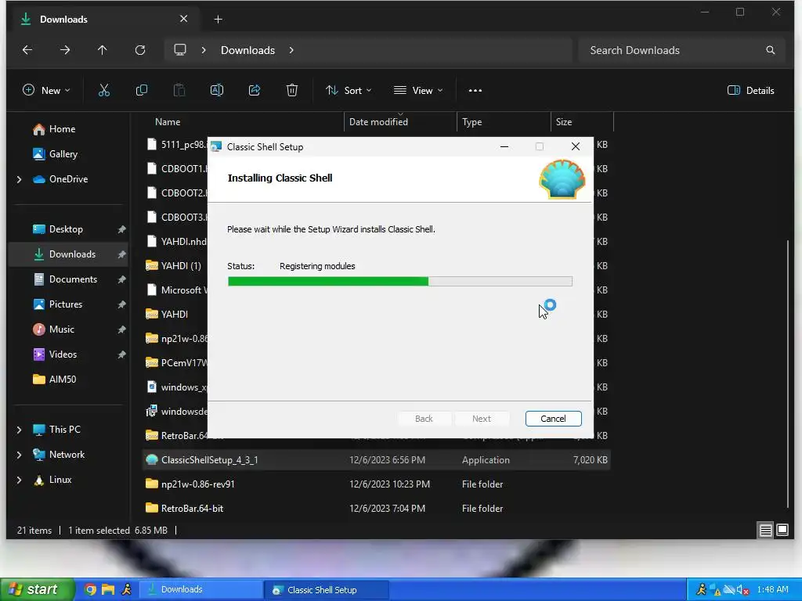Click the Delete trash can icon
The height and width of the screenshot is (601, 802).
tap(292, 91)
